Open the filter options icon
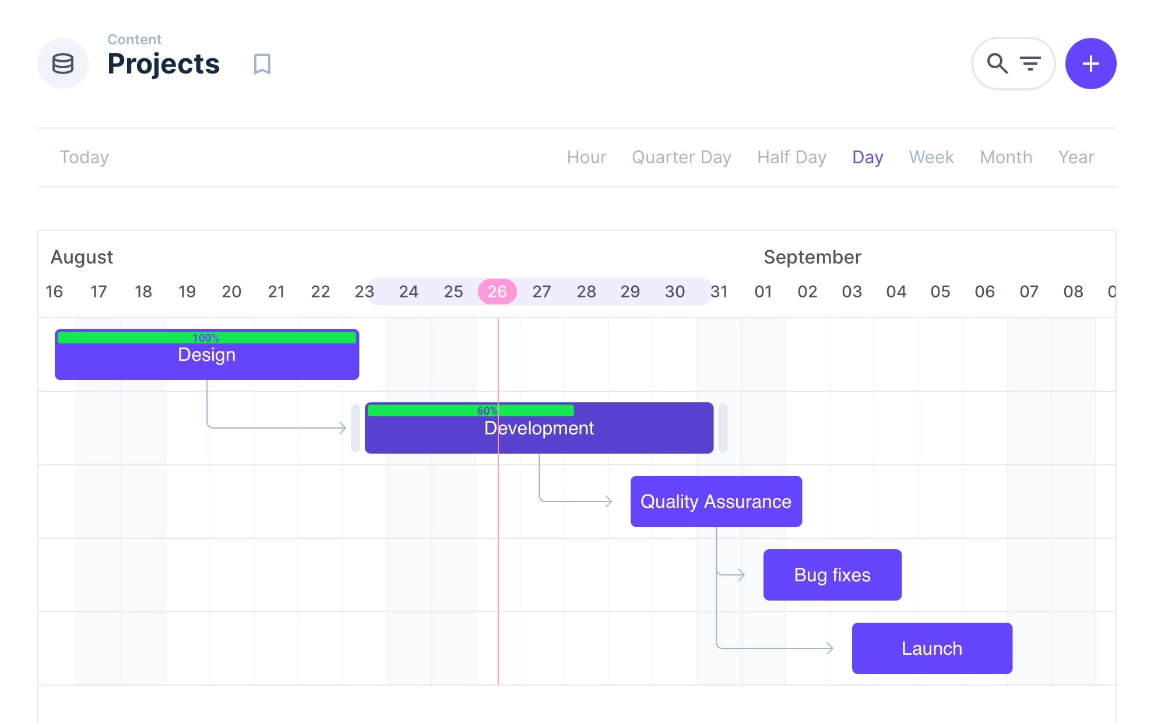 [1030, 64]
